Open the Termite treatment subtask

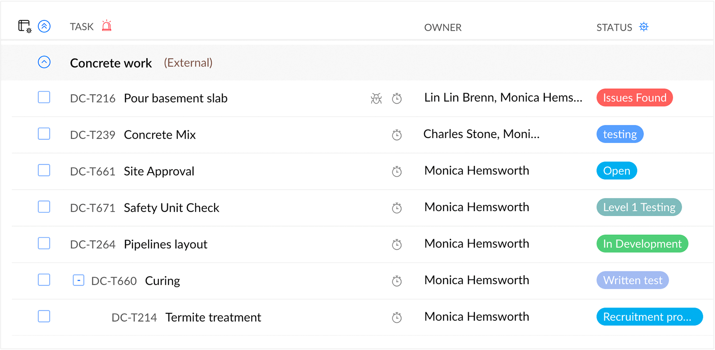213,317
